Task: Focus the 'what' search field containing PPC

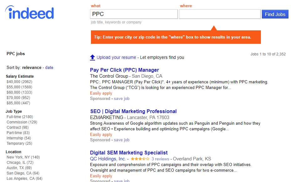Action: (134, 14)
